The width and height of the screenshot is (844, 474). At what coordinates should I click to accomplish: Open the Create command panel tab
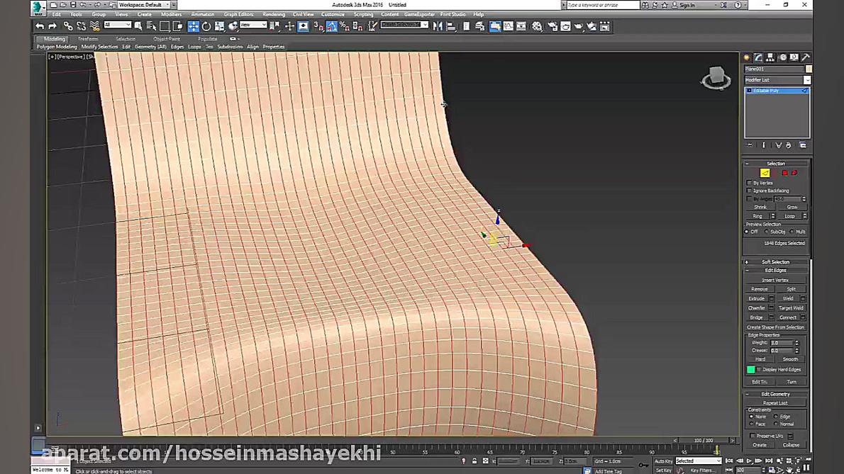[x=747, y=57]
